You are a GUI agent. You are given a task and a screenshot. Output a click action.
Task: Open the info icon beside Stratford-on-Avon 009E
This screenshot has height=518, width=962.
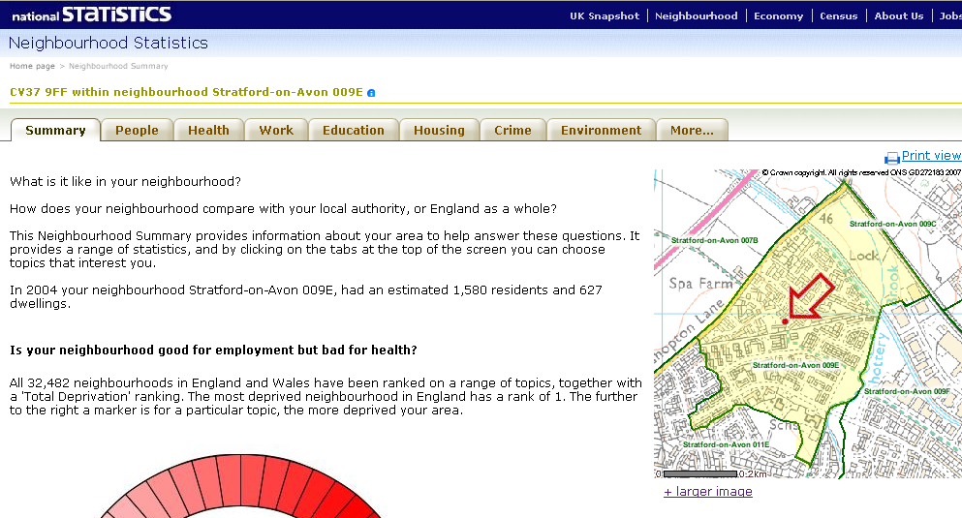371,93
